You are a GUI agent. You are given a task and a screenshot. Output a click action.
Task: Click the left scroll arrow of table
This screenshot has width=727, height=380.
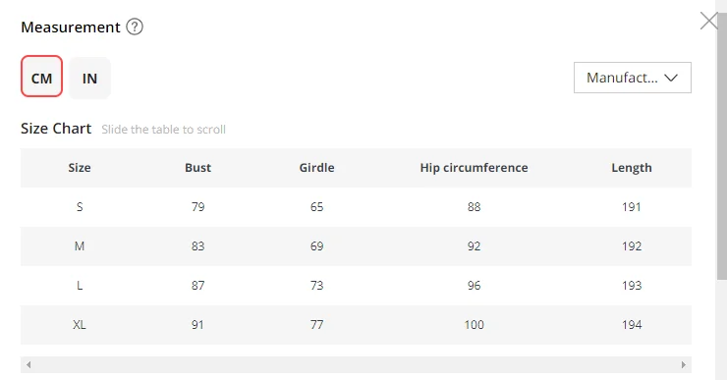pyautogui.click(x=28, y=364)
